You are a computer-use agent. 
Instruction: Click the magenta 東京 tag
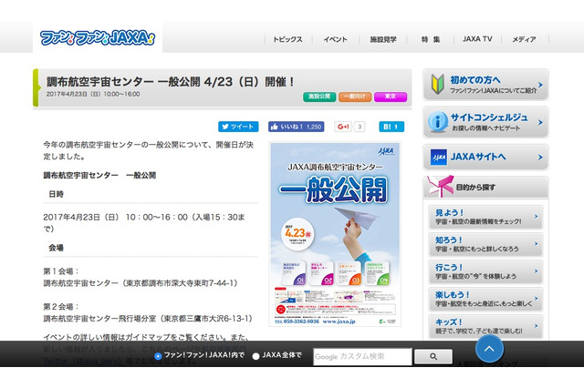tap(391, 97)
